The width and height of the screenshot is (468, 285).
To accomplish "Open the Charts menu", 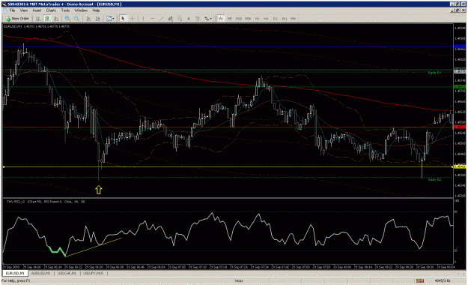I will (51, 10).
